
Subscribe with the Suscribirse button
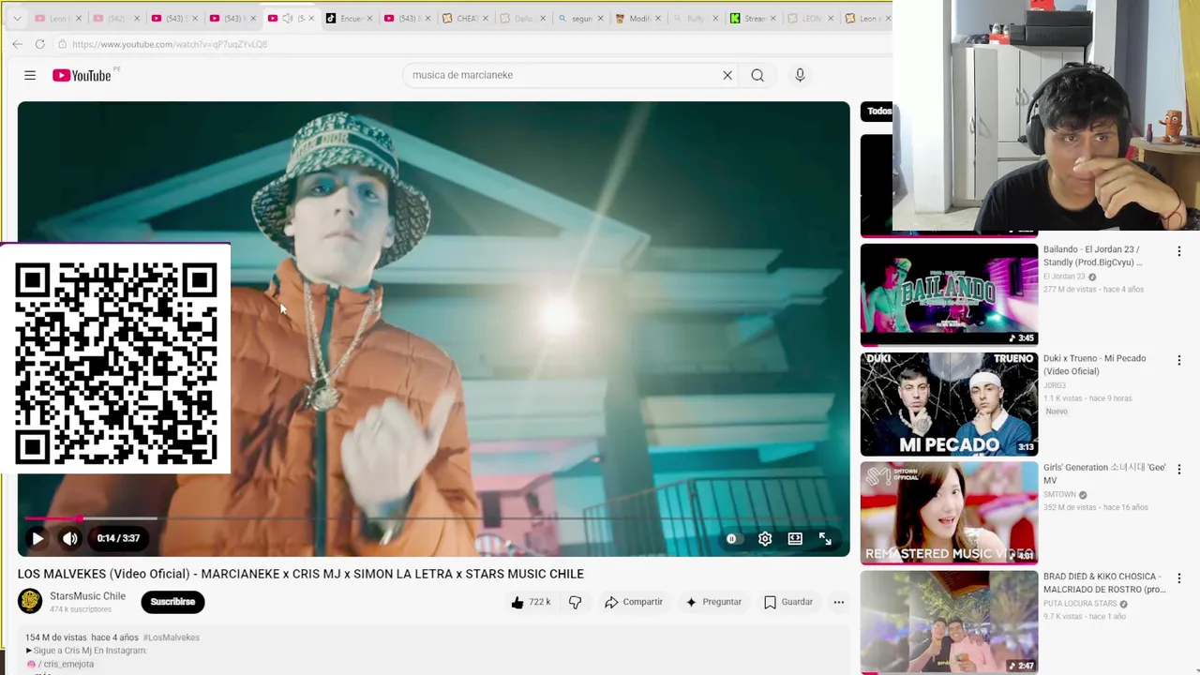(172, 602)
